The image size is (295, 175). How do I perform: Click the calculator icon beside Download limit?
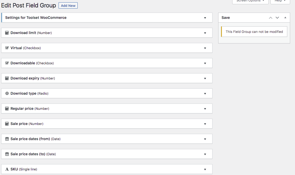point(7,33)
